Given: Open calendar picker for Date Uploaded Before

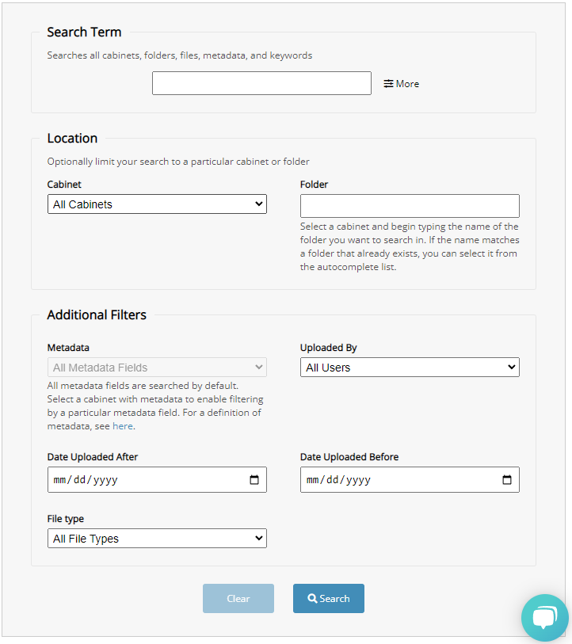Looking at the screenshot, I should tap(507, 480).
